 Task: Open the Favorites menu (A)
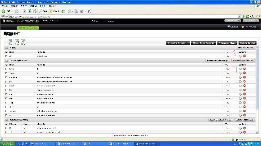33,6
